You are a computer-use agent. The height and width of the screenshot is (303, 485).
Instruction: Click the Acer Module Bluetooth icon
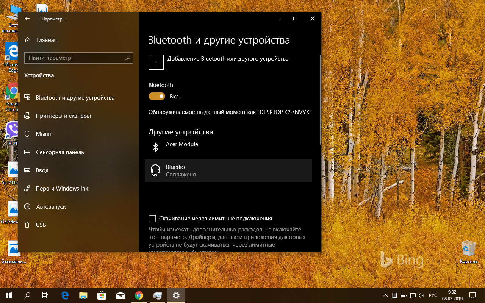155,147
